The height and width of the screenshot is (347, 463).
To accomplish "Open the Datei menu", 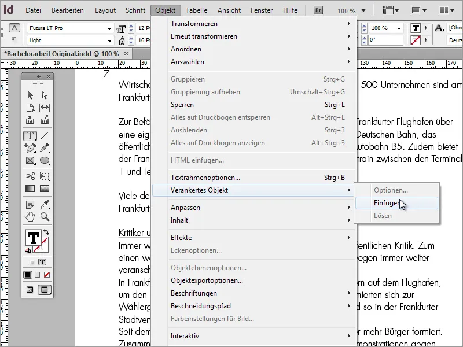I will (x=33, y=10).
